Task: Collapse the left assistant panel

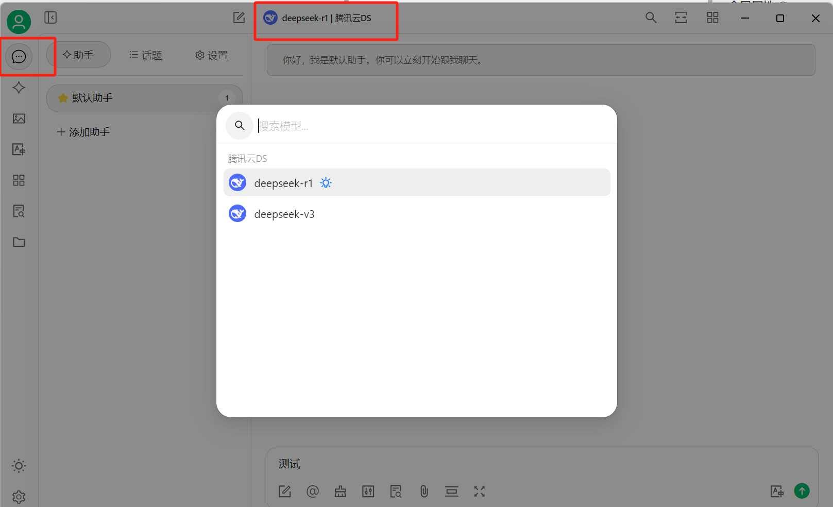Action: click(50, 18)
